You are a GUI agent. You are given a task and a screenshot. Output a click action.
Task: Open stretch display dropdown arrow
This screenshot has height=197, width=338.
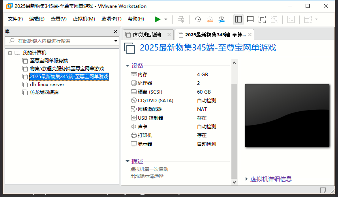pyautogui.click(x=316, y=19)
